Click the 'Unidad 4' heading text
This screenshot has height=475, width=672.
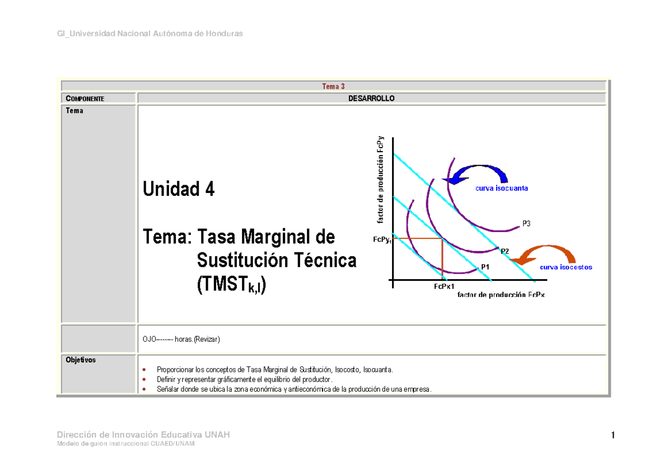[179, 189]
